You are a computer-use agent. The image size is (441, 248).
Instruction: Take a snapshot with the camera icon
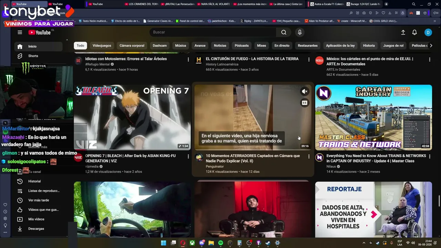[x=364, y=13]
